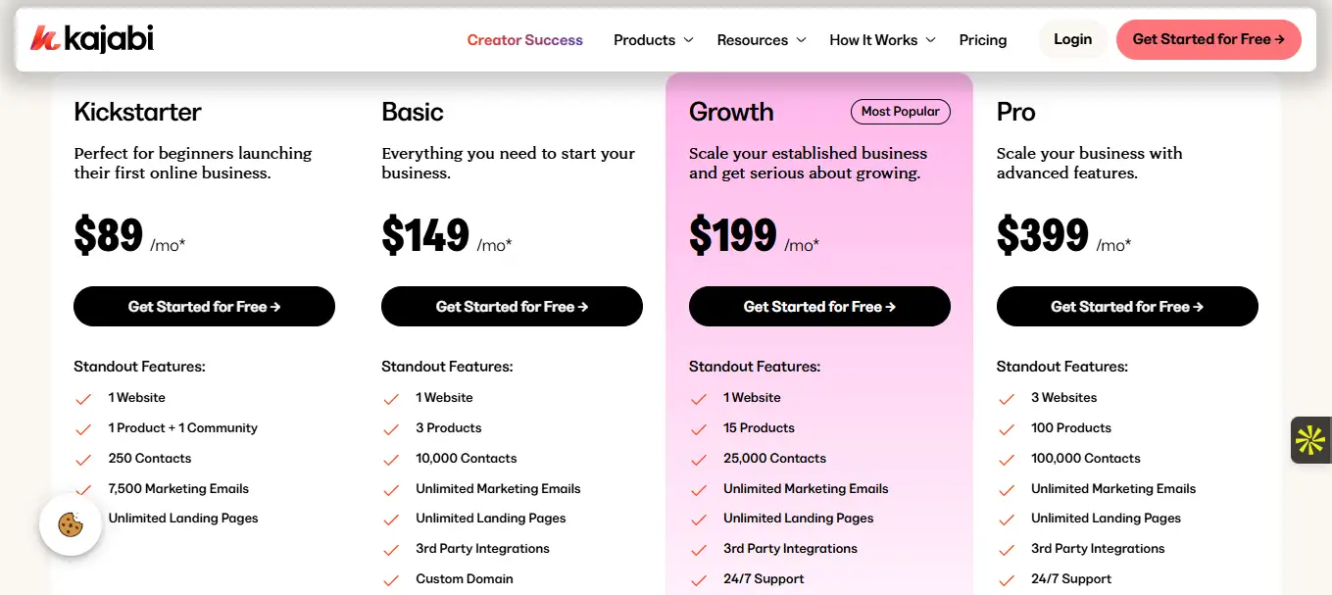This screenshot has height=595, width=1332.
Task: Click checkmark icon next to 3 Websites
Action: click(x=1007, y=398)
